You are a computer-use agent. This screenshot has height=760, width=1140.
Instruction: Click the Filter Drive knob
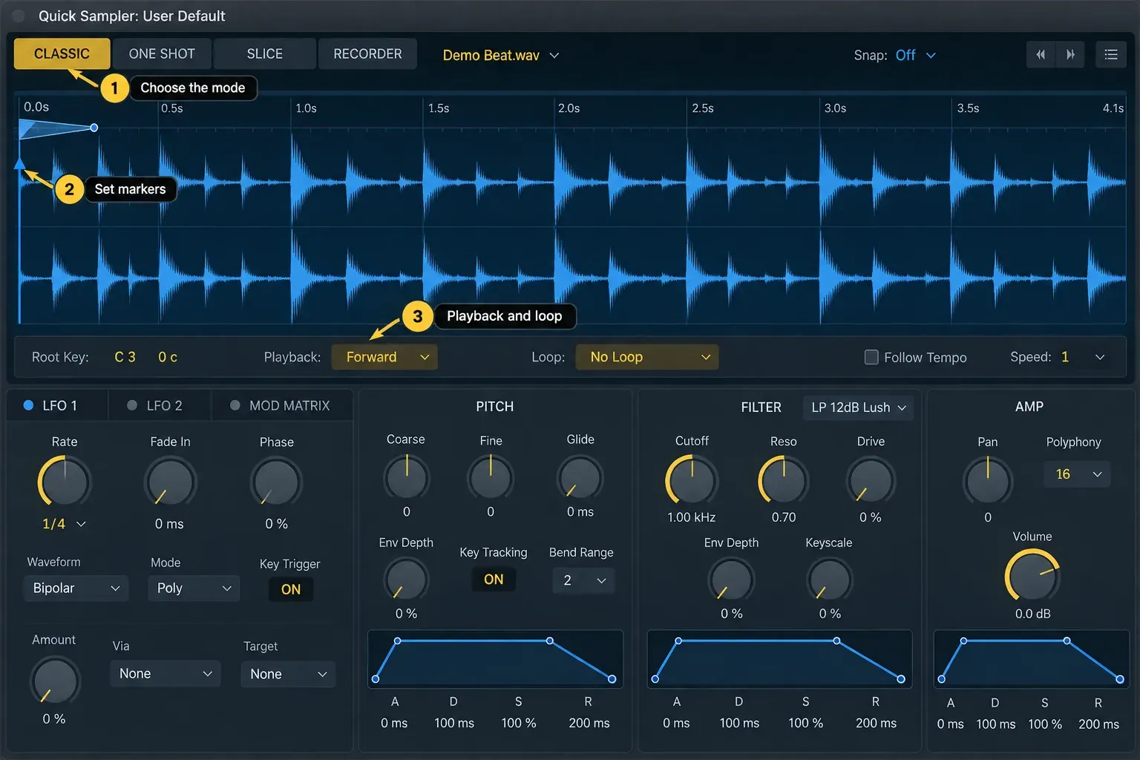[871, 480]
